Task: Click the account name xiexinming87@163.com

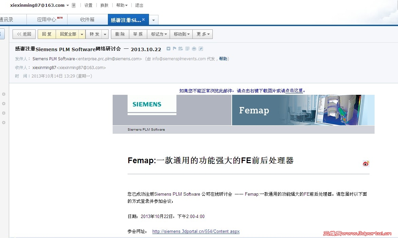Action: click(37, 5)
